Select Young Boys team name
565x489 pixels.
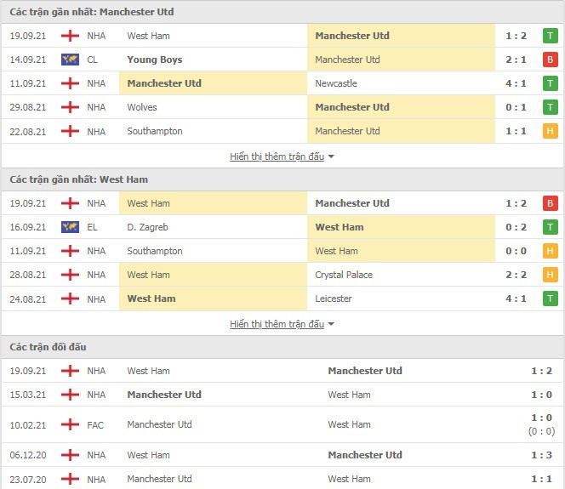[155, 60]
